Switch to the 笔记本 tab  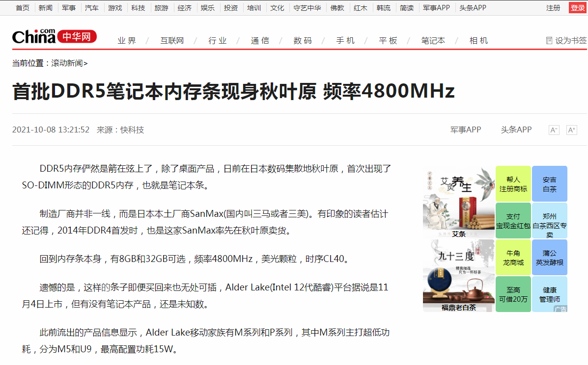(x=433, y=40)
